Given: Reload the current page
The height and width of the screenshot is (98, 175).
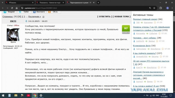Looking at the screenshot, I should [x=12, y=8].
